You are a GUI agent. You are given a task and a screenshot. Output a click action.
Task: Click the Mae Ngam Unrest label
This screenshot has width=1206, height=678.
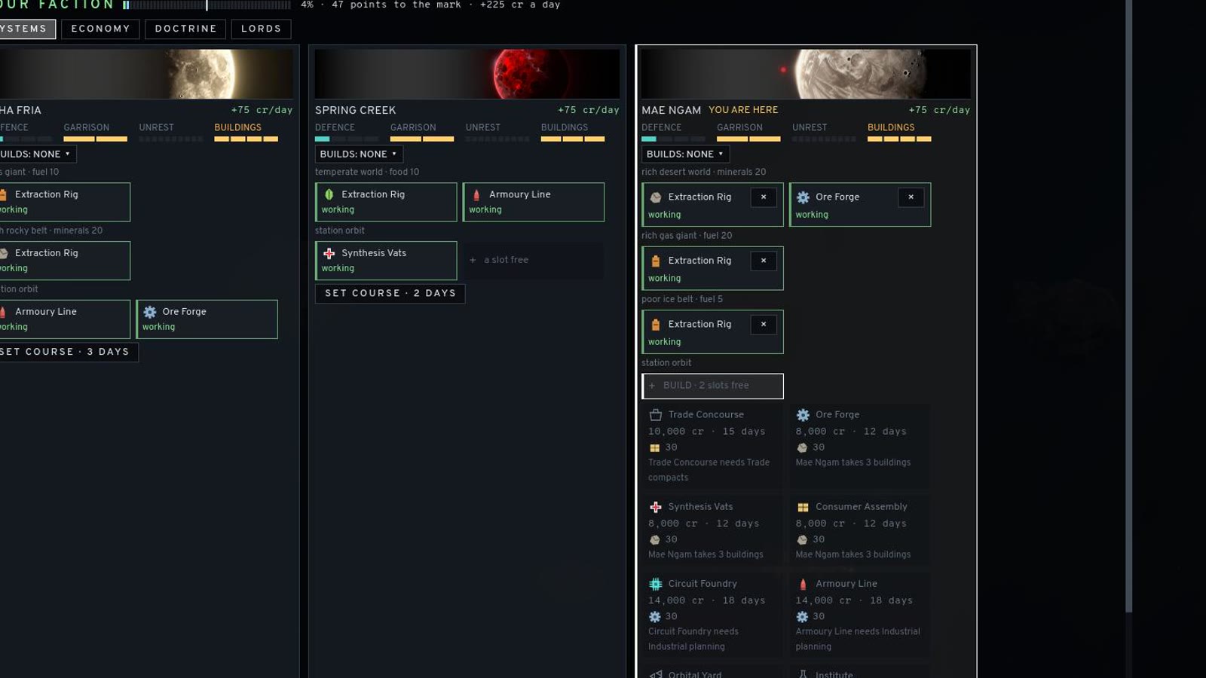point(810,127)
